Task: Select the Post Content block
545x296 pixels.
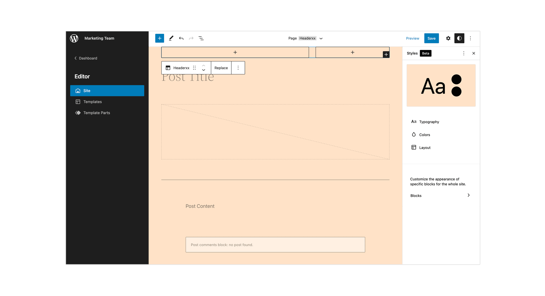Action: [200, 206]
